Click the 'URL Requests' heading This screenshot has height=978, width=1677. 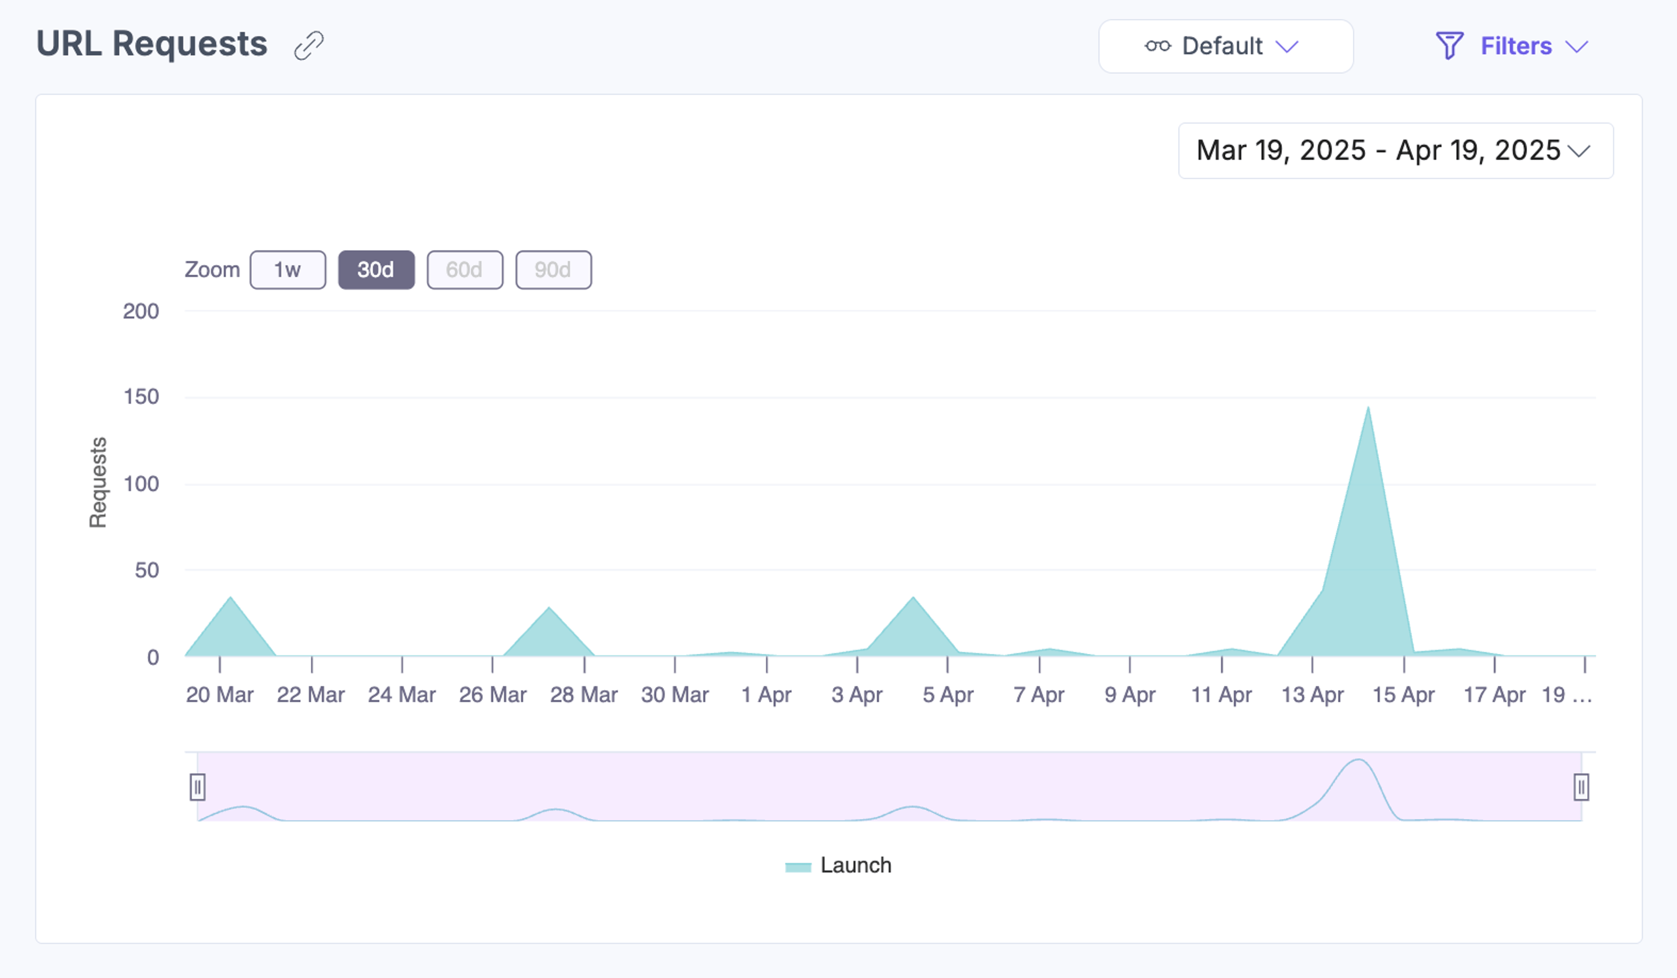tap(152, 44)
